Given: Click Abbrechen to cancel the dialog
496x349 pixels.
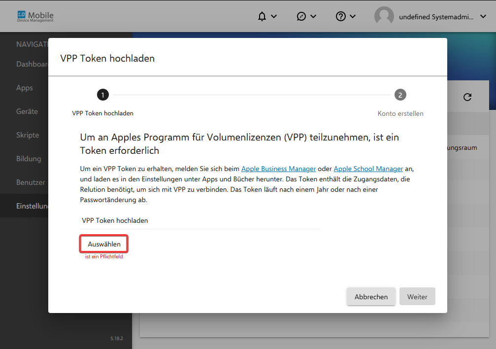Looking at the screenshot, I should click(x=371, y=297).
